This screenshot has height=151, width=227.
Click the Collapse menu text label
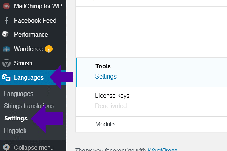pyautogui.click(x=34, y=148)
